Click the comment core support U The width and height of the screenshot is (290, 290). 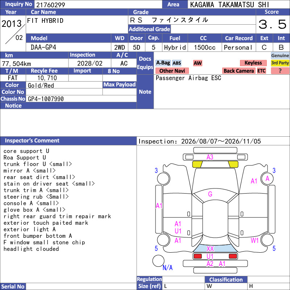[x=26, y=151]
